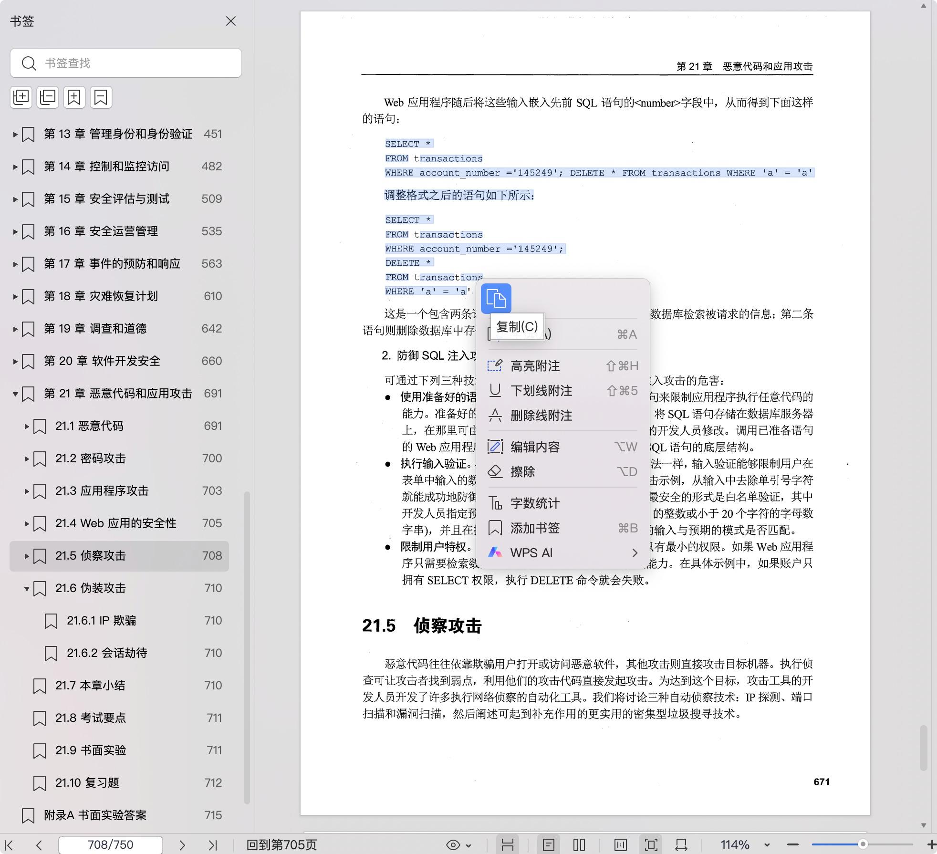Click the 21.5 侦察攻击 heading in document
The image size is (937, 854).
422,625
